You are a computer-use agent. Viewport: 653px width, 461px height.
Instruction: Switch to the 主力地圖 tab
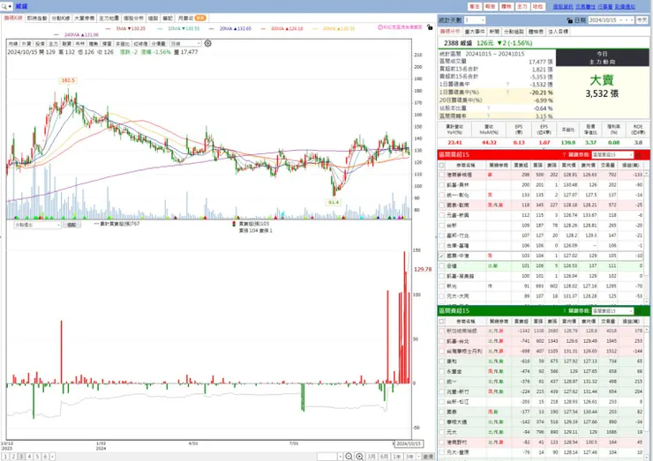[x=109, y=18]
